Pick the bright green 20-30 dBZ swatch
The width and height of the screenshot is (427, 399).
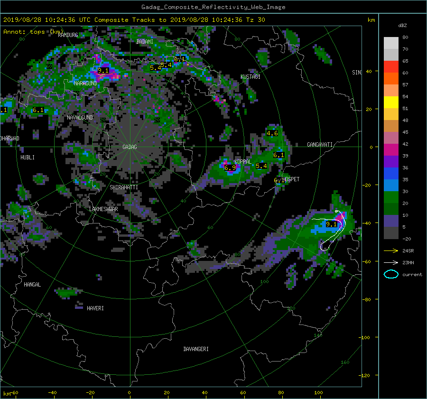[x=391, y=197]
